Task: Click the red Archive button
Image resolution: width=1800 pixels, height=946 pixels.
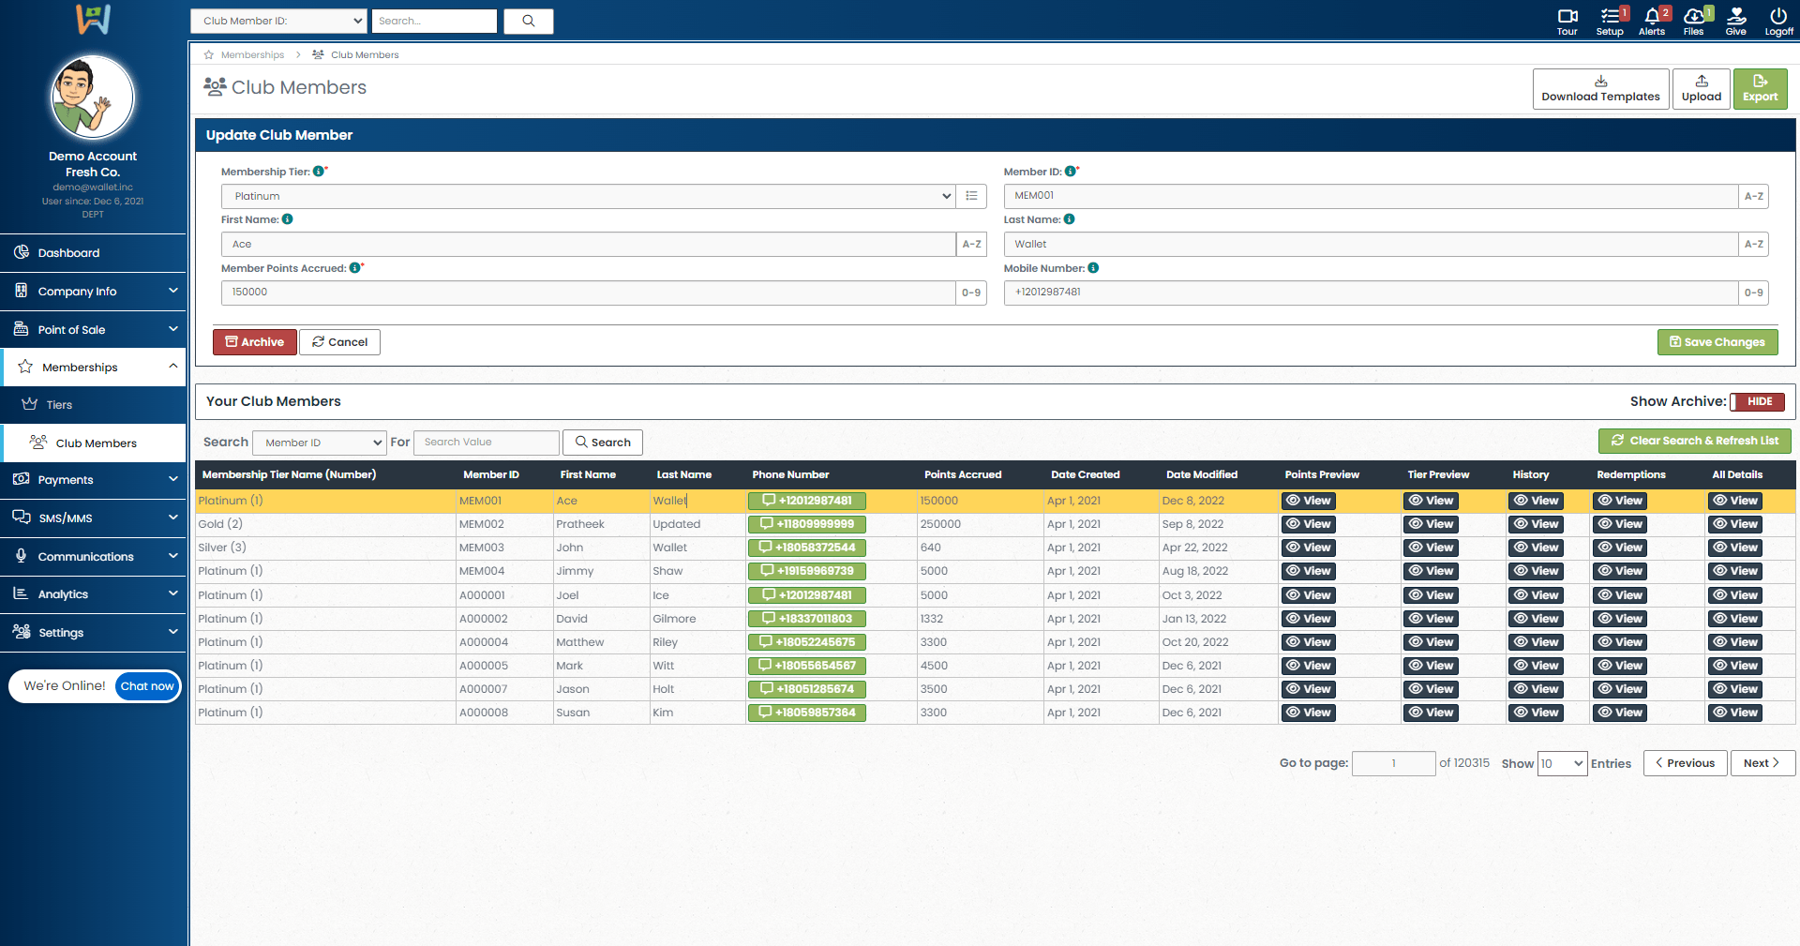Action: (x=255, y=342)
